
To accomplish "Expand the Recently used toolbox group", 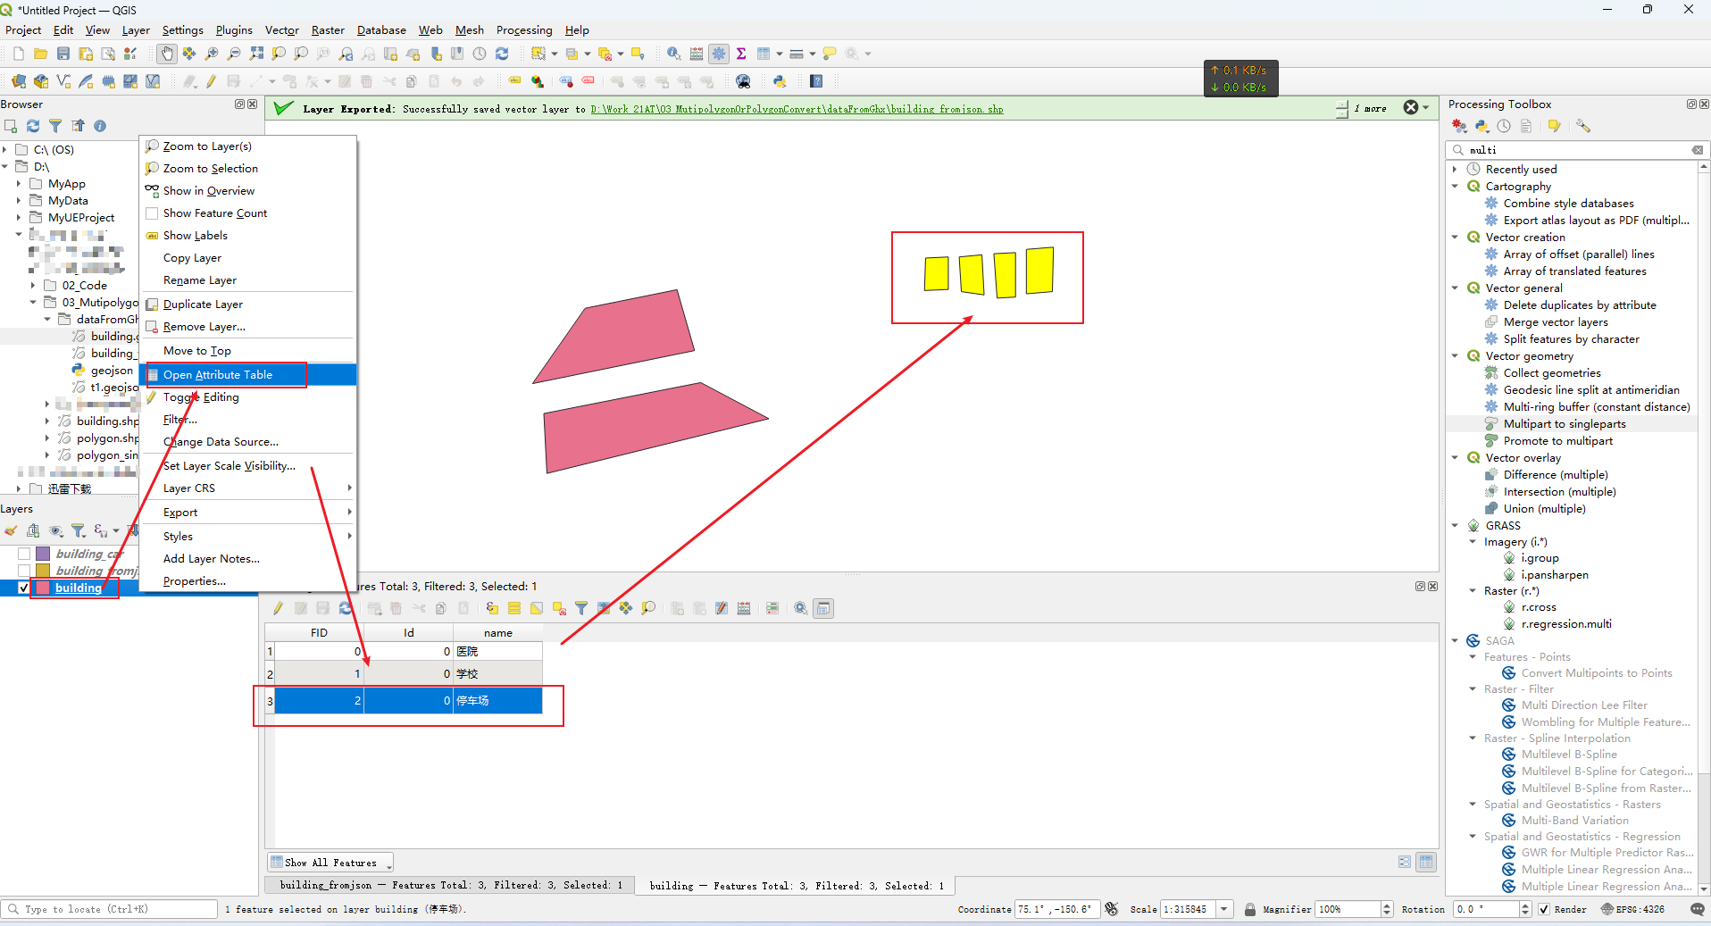I will coord(1455,169).
